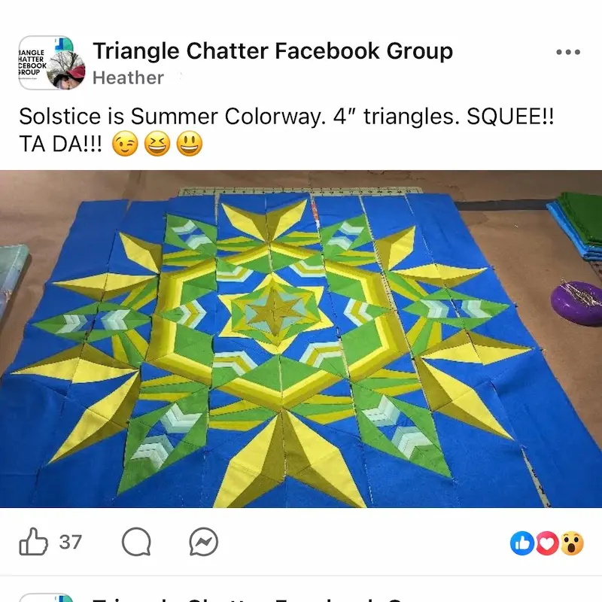Tap the purple pin cushion in photo

577,303
